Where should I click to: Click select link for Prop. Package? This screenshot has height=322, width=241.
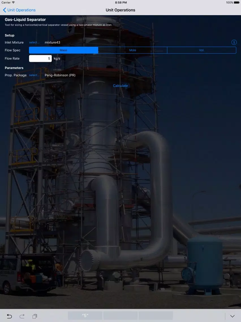tap(34, 75)
